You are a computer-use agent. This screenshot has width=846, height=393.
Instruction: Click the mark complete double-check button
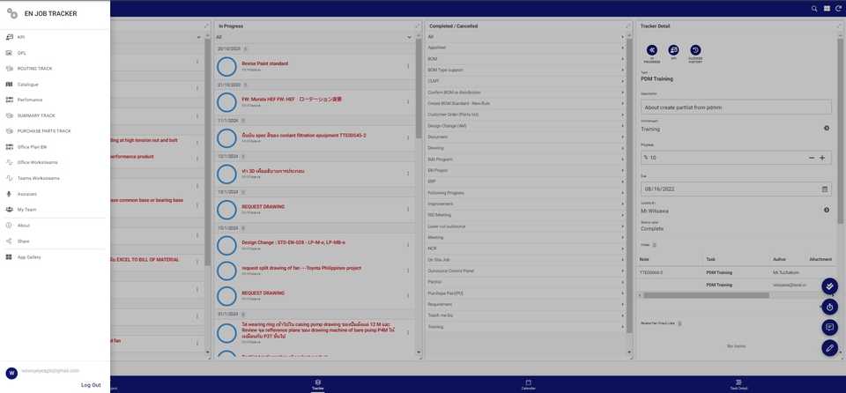(830, 285)
